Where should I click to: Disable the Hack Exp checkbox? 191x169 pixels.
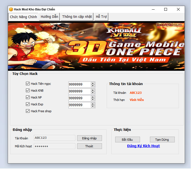pyautogui.click(x=28, y=104)
